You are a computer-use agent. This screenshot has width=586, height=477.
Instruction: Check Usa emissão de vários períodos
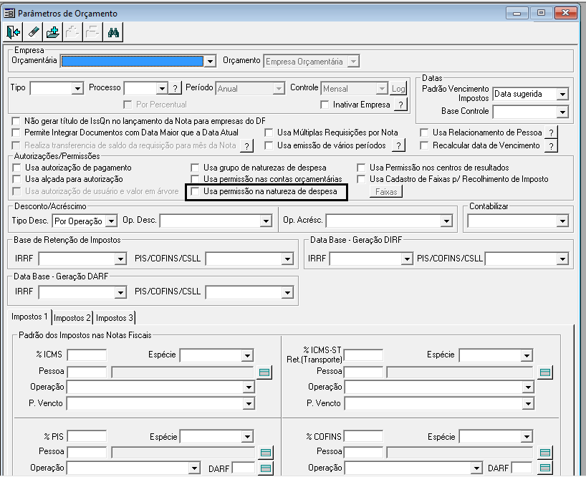pos(269,145)
